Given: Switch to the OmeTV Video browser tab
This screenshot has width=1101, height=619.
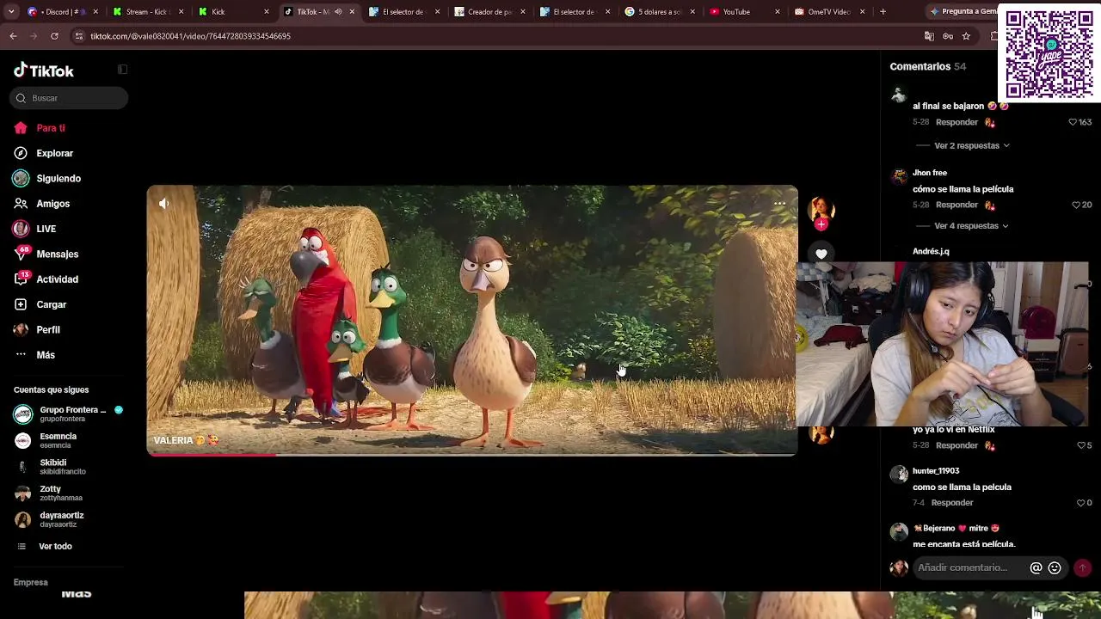Looking at the screenshot, I should click(828, 12).
